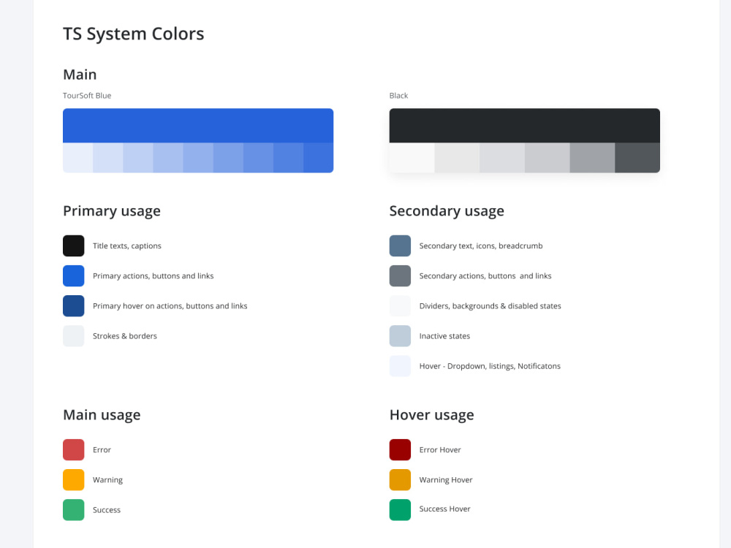Click the Dividers, backgrounds & disabled states swatch
Screen dimensions: 731x548
(x=400, y=305)
